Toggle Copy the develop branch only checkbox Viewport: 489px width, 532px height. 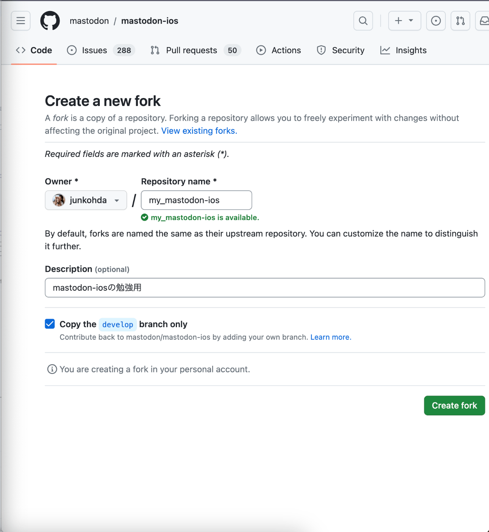coord(50,324)
